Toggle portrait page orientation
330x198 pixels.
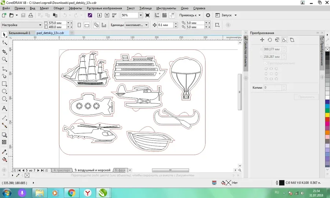79,25
